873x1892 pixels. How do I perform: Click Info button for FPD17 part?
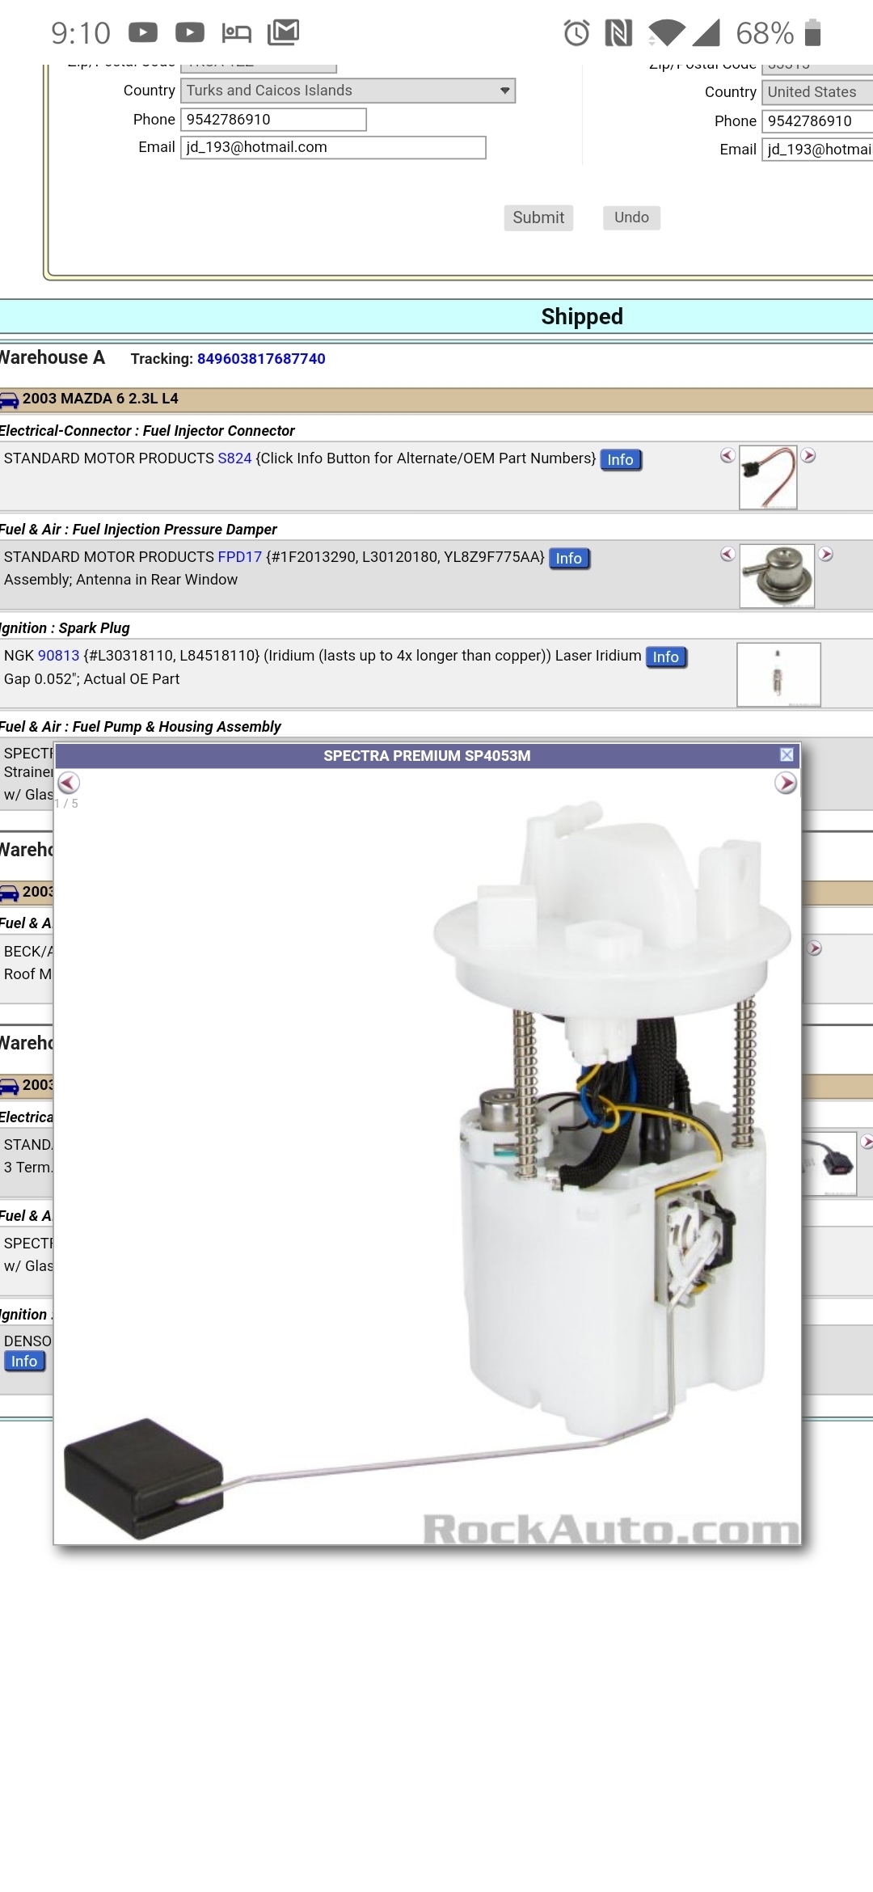click(569, 558)
